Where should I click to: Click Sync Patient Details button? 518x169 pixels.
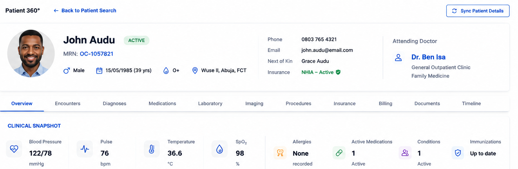pyautogui.click(x=478, y=11)
